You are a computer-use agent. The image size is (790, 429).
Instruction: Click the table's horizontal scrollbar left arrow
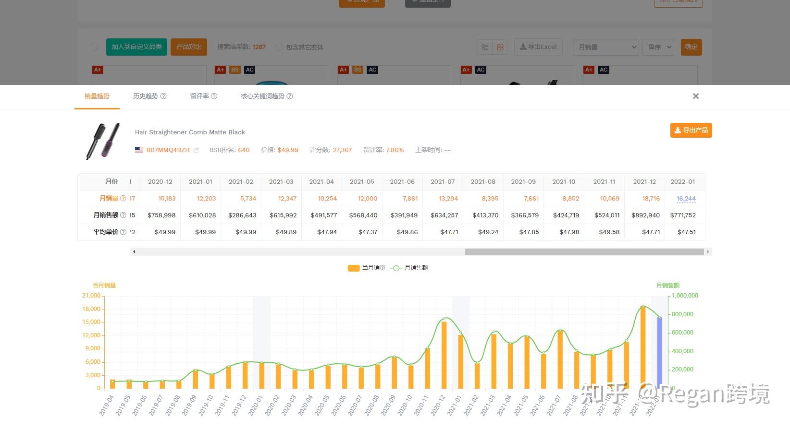[134, 251]
